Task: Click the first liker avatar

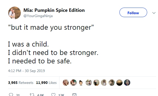Action: click(66, 83)
